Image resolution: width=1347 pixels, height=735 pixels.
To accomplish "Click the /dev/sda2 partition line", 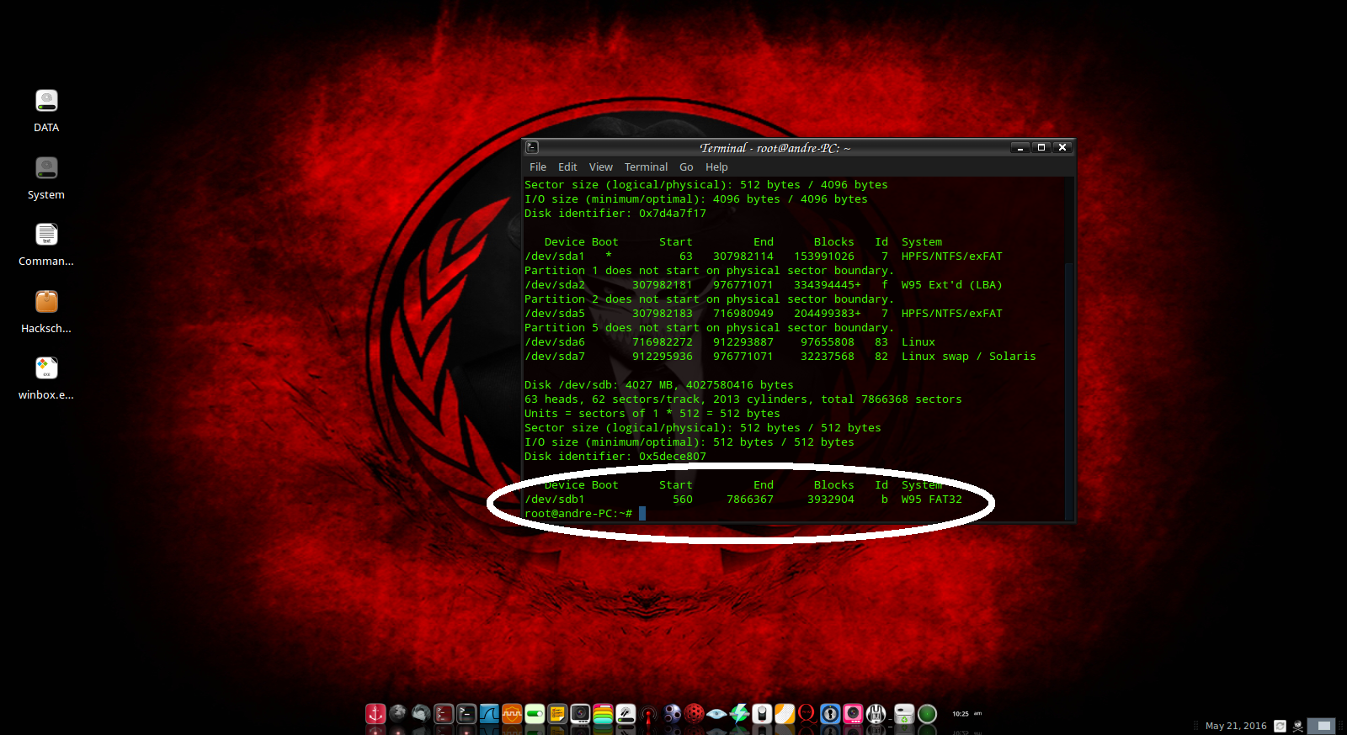I will tap(764, 285).
